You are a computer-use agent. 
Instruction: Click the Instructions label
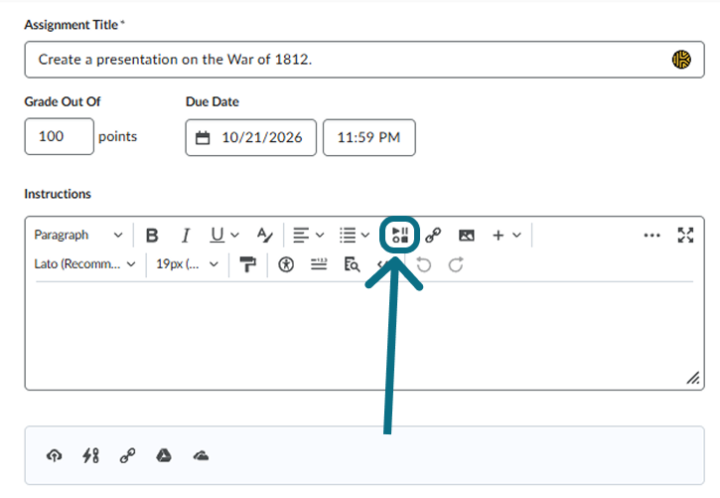click(x=58, y=194)
